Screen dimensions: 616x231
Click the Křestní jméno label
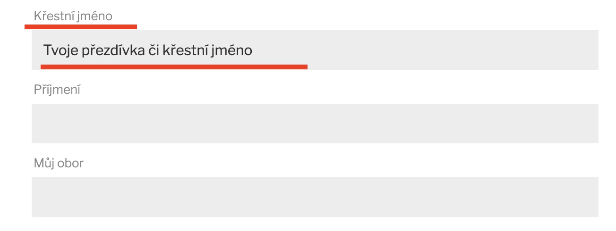[73, 16]
